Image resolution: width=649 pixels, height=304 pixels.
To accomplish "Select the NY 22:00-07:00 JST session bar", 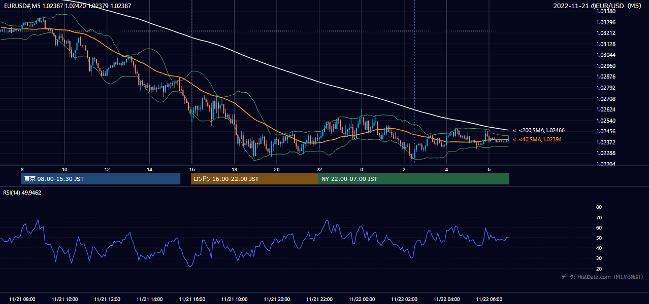I will tap(414, 179).
